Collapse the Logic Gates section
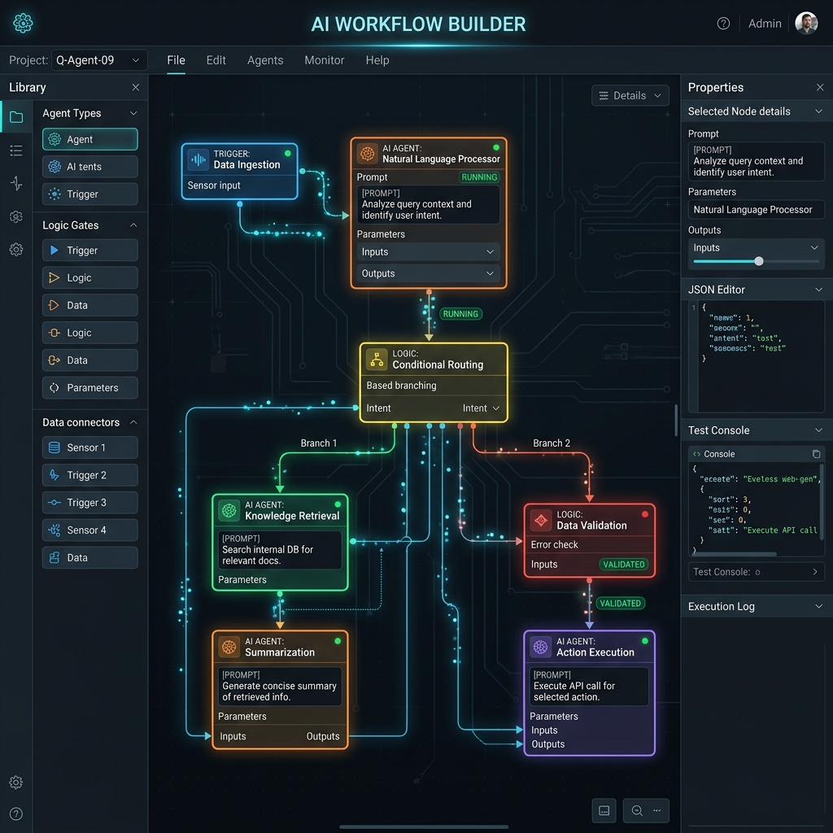Image resolution: width=833 pixels, height=833 pixels. [133, 225]
